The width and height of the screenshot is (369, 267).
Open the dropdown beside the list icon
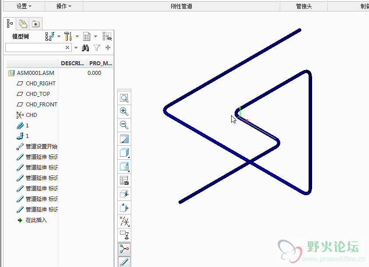95,36
